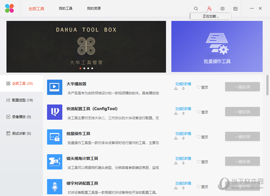Select 录像播放 (5) category
Screen dimensions: 270x196
click(20, 117)
